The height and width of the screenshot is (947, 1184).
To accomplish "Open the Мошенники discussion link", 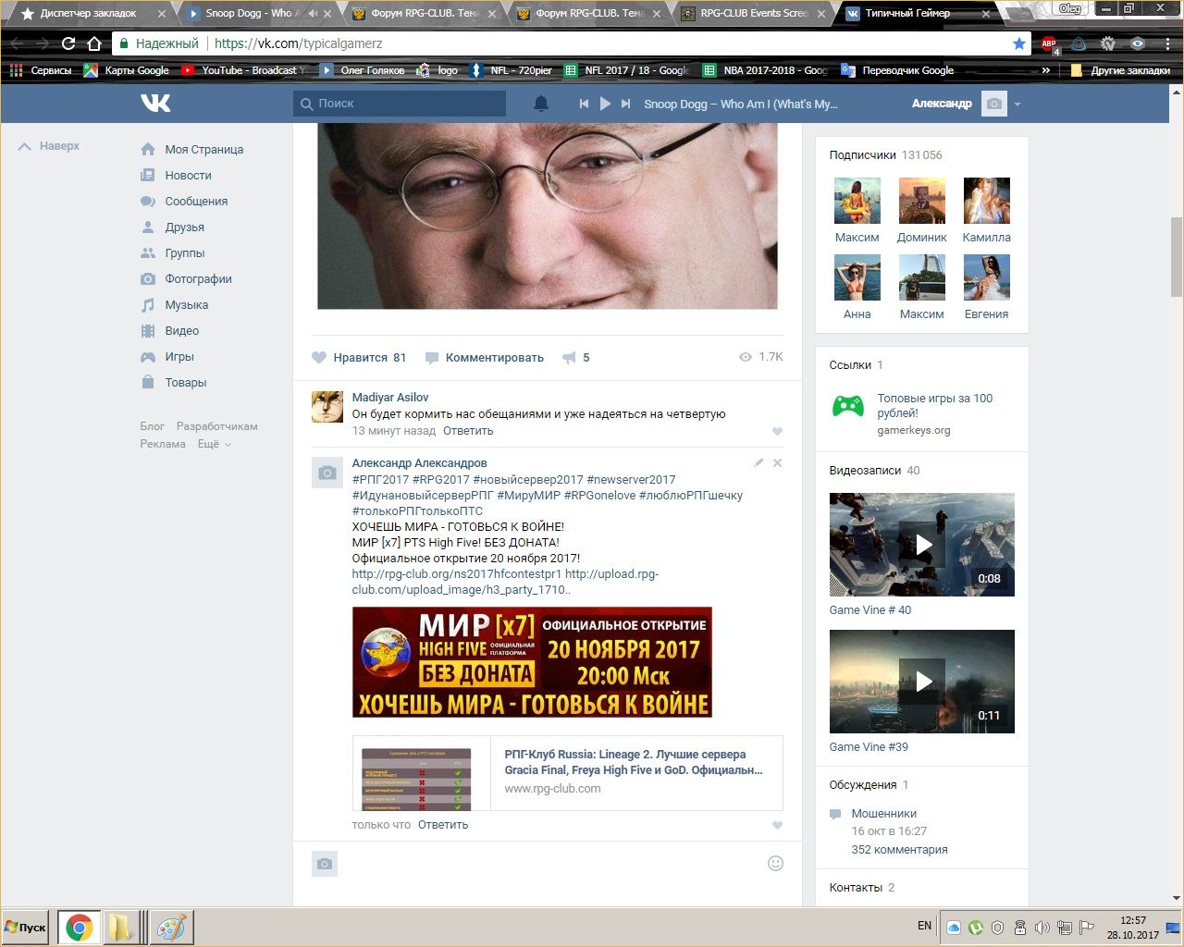I will pyautogui.click(x=883, y=814).
